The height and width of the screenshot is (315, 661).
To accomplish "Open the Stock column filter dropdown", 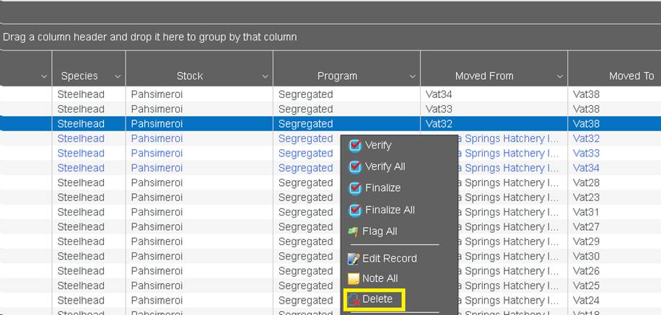I will pos(264,76).
